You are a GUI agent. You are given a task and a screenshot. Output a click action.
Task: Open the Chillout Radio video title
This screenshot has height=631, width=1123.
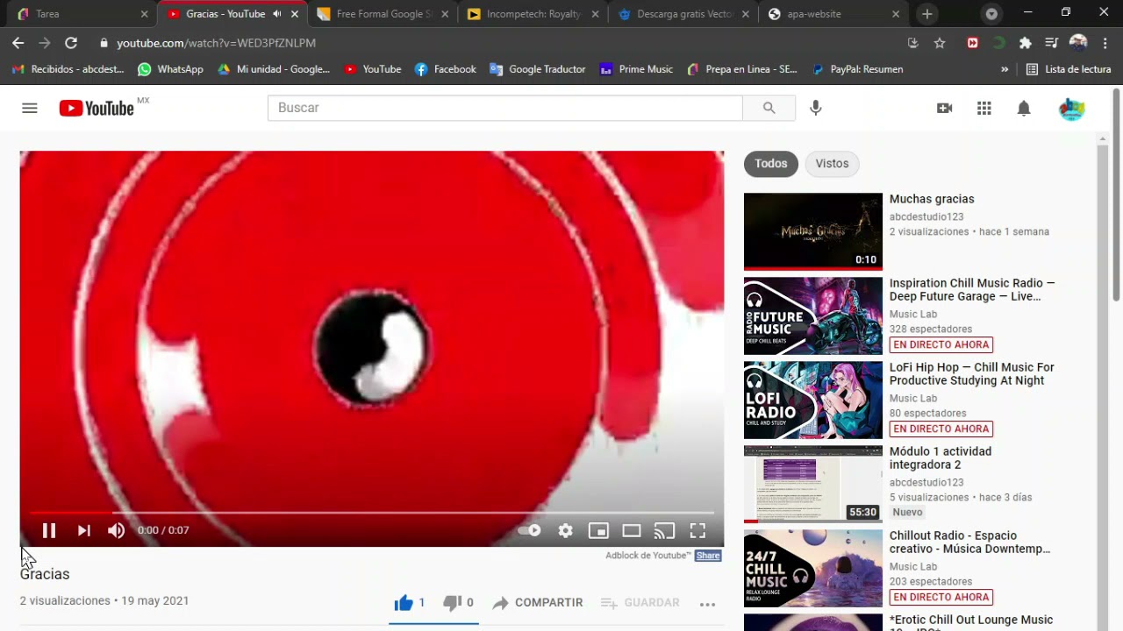970,542
